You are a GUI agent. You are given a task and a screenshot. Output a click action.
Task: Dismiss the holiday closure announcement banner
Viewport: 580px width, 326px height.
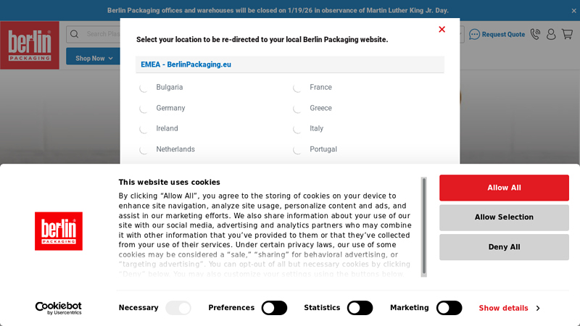(x=573, y=10)
